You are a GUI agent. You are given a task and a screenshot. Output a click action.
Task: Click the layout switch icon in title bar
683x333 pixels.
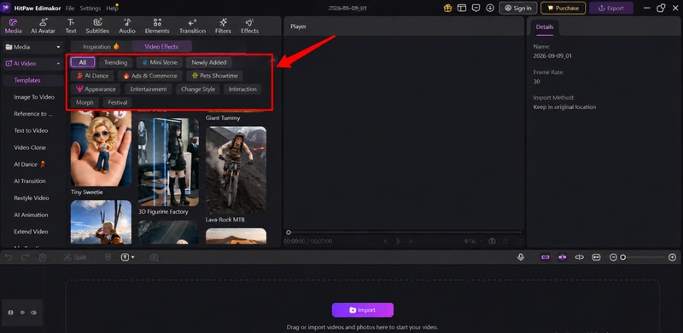tap(462, 9)
